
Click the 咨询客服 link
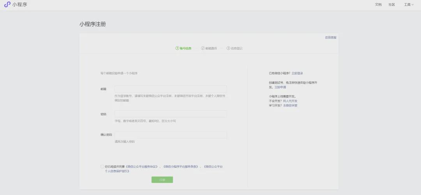tap(331, 38)
